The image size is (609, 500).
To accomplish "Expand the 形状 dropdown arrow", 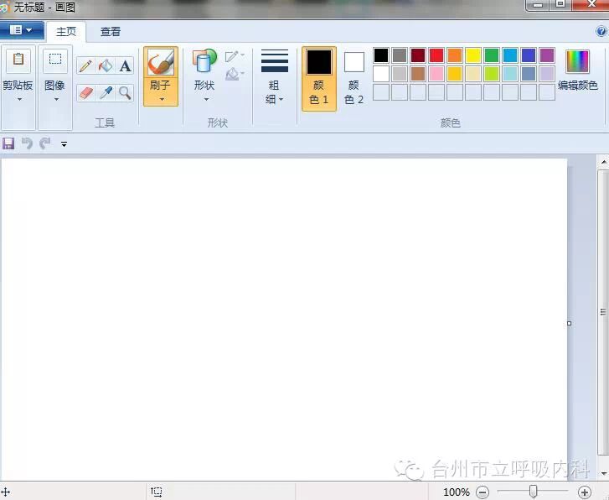I will [206, 99].
